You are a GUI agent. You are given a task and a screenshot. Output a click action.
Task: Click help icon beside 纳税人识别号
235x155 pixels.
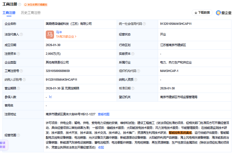click(x=24, y=80)
